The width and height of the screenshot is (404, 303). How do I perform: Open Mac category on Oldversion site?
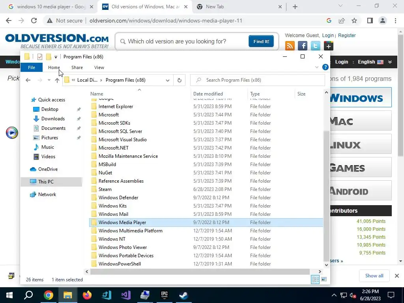tap(361, 121)
